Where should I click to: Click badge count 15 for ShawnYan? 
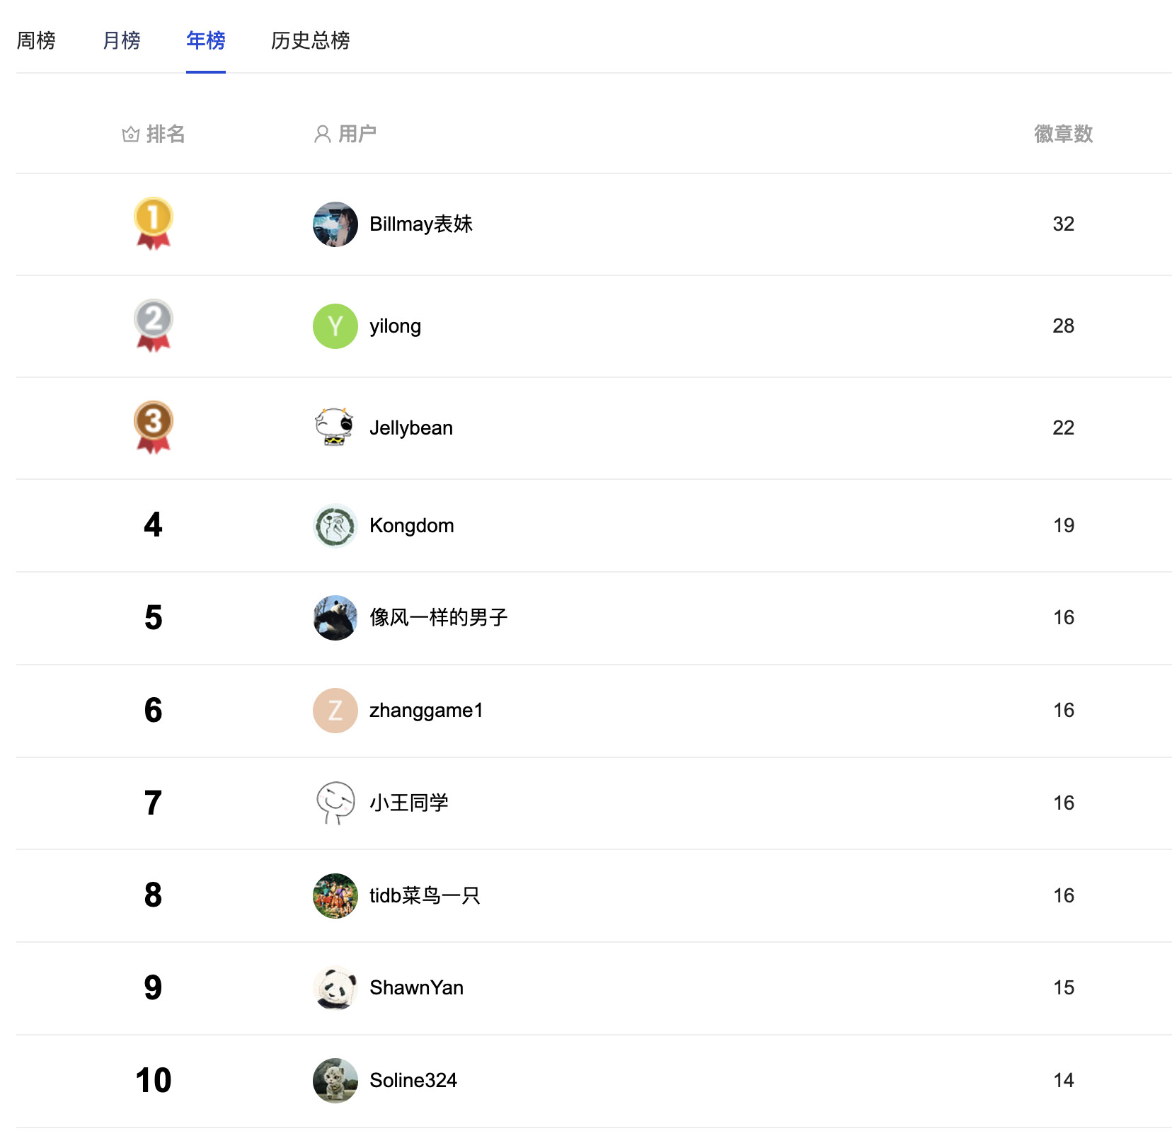point(1064,987)
